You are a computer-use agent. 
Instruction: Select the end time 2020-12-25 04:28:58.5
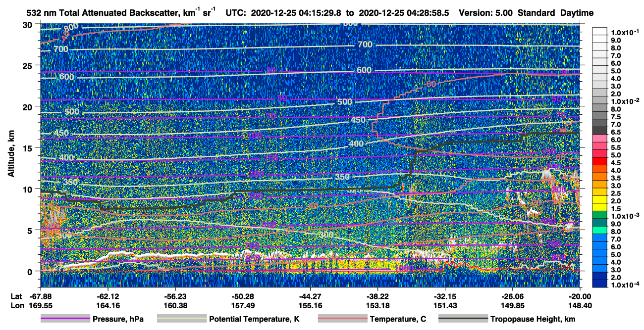tap(404, 13)
